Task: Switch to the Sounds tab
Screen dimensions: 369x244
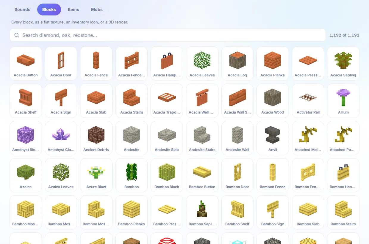Action: pos(22,10)
